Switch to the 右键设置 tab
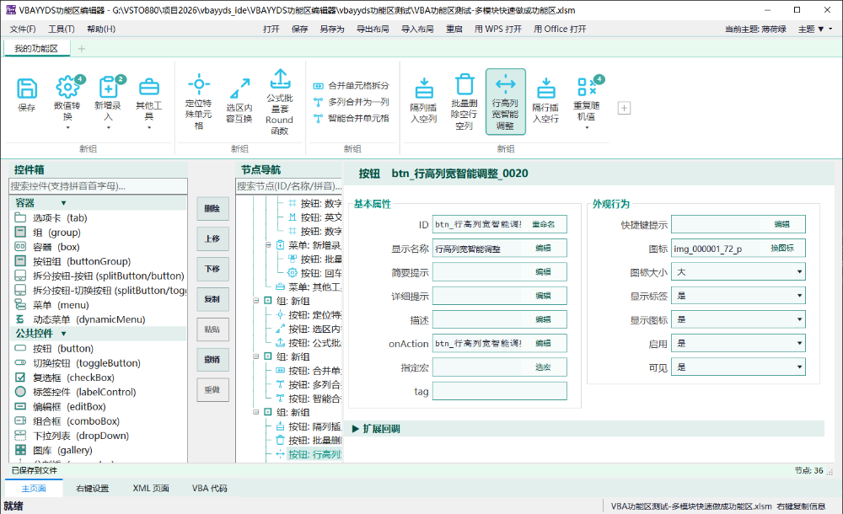The image size is (843, 514). pos(92,488)
